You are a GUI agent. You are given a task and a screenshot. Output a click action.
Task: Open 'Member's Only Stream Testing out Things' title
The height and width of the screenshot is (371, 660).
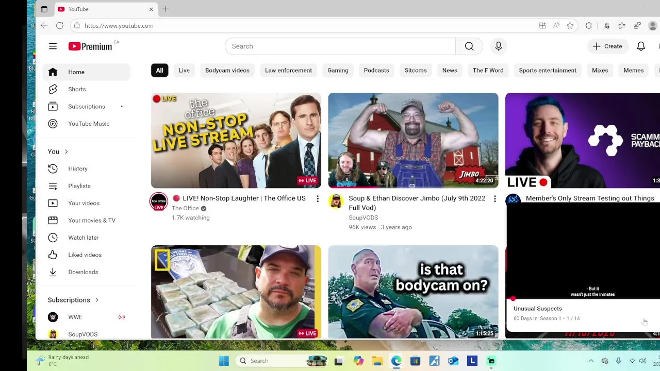[590, 198]
